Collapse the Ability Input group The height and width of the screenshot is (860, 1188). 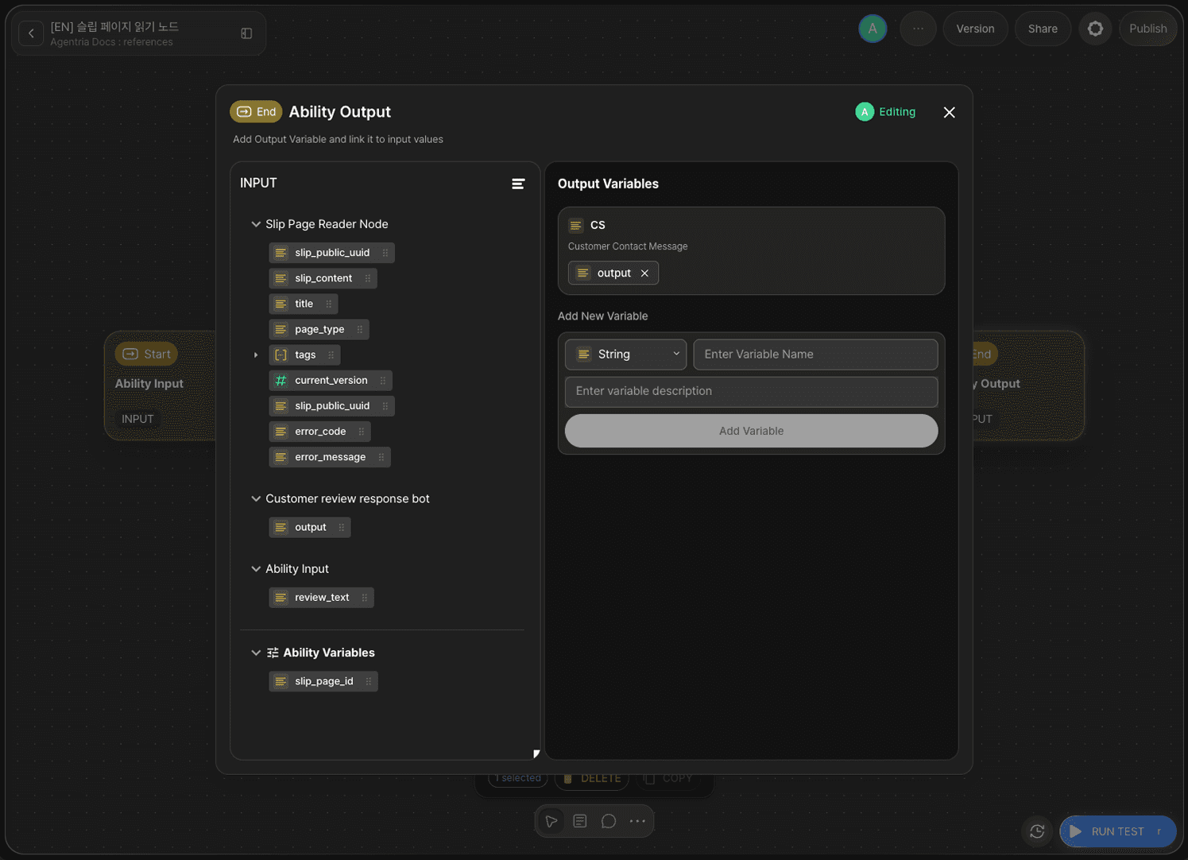click(256, 568)
